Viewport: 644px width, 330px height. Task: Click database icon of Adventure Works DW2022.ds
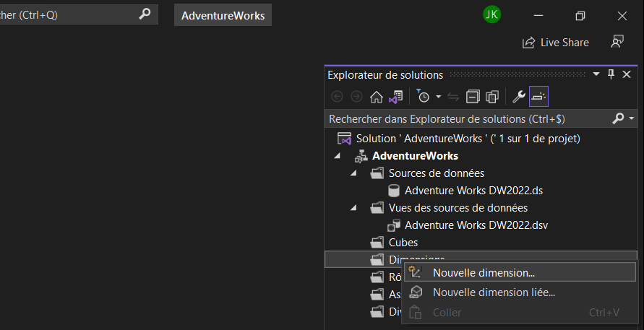point(394,191)
